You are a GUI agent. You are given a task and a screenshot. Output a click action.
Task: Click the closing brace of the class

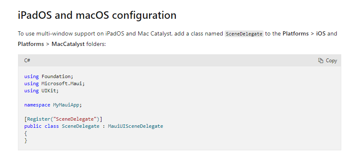26,141
